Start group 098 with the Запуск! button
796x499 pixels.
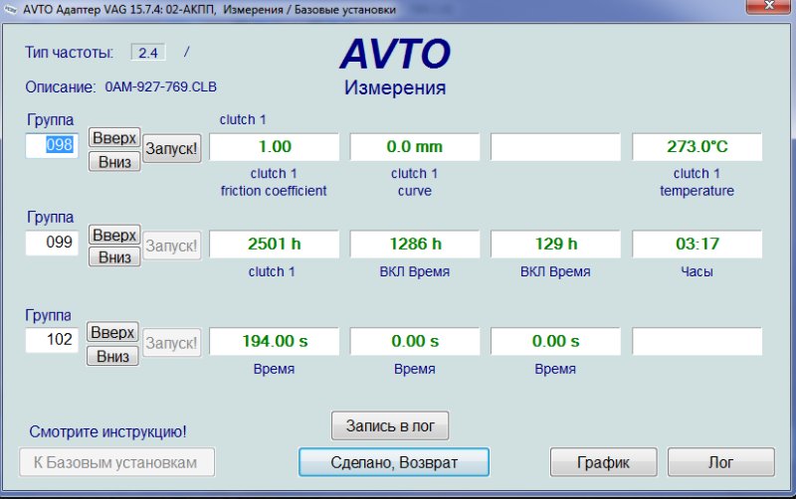(171, 148)
